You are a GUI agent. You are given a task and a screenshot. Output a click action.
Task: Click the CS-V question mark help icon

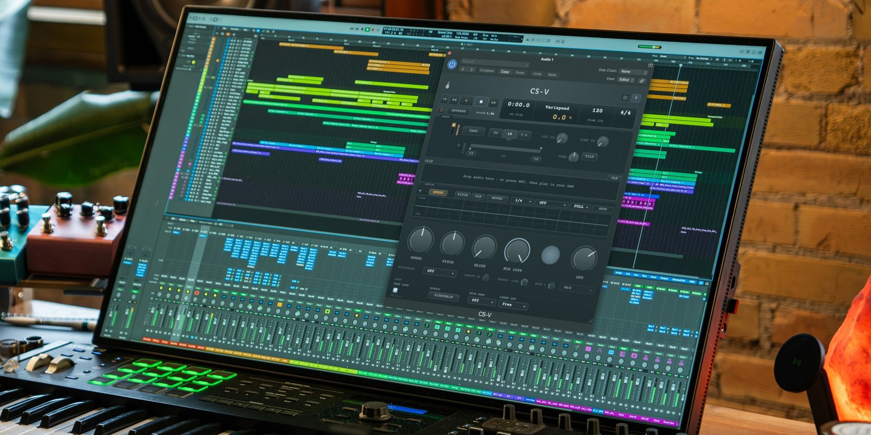[636, 98]
